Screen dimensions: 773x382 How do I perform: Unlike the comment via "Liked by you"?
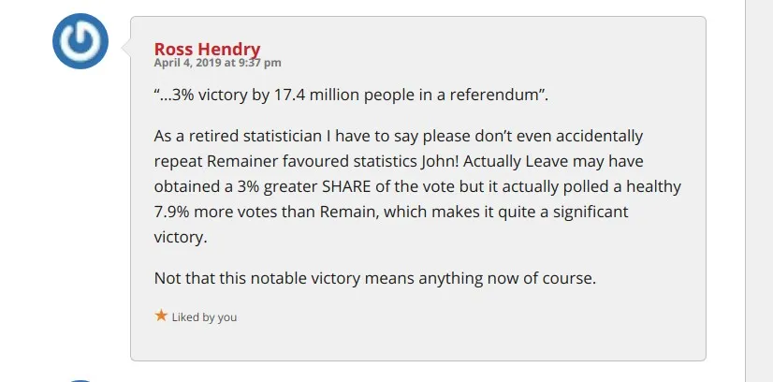[204, 317]
